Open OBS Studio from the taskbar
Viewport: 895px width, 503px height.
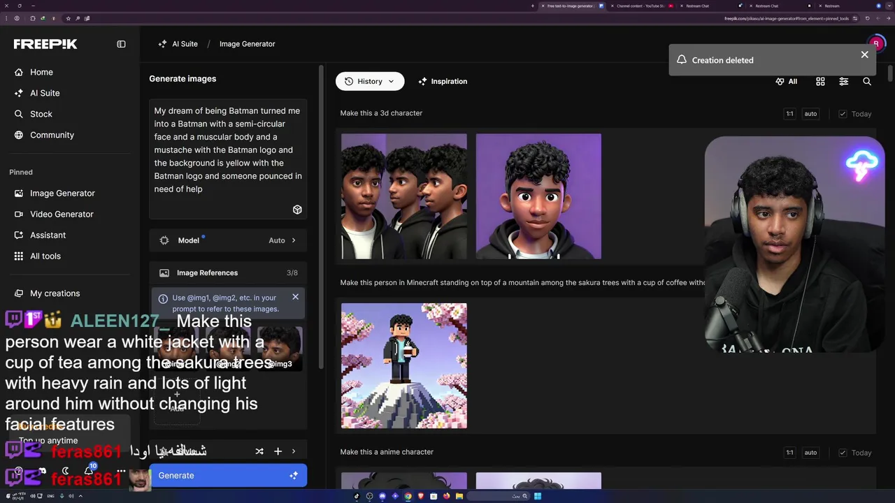coord(369,496)
